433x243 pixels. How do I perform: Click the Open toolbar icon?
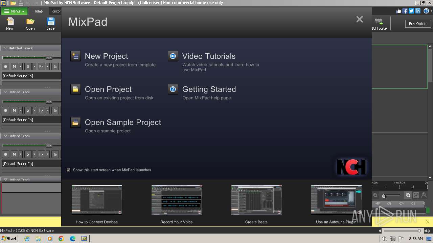click(x=30, y=22)
